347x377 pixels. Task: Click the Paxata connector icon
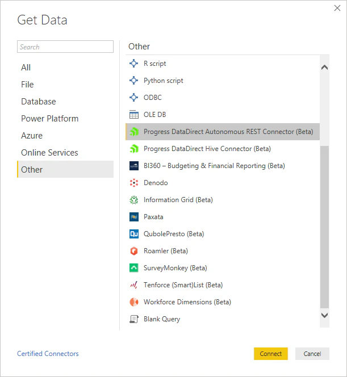click(134, 217)
